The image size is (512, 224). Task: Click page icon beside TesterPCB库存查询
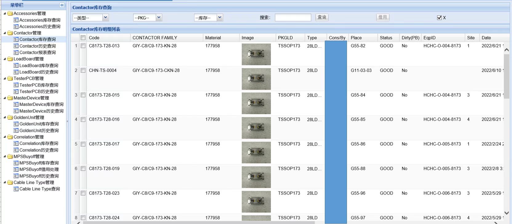point(16,85)
